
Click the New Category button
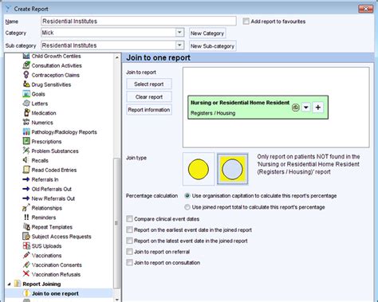click(x=207, y=33)
